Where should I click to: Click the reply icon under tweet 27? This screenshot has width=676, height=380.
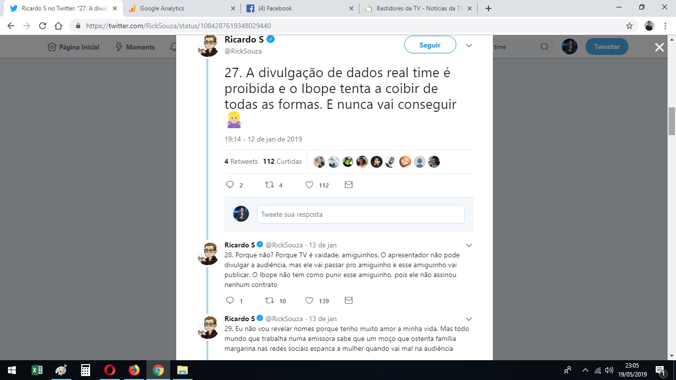230,185
